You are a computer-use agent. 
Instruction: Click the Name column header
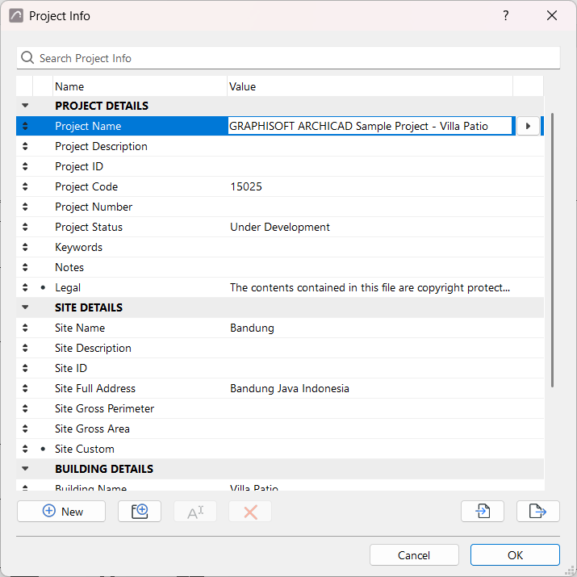tap(140, 86)
